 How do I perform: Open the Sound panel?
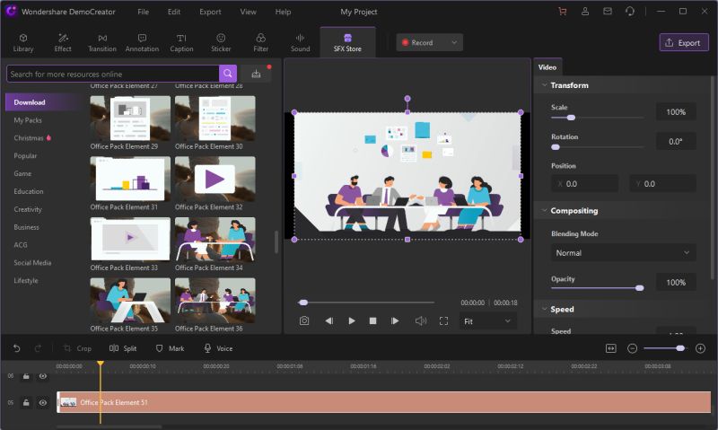click(300, 43)
